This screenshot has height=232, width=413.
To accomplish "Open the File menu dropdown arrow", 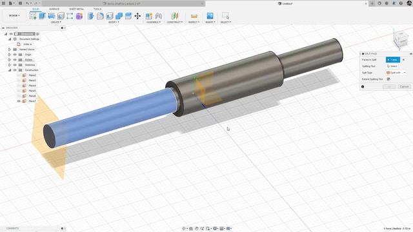I will [14, 3].
